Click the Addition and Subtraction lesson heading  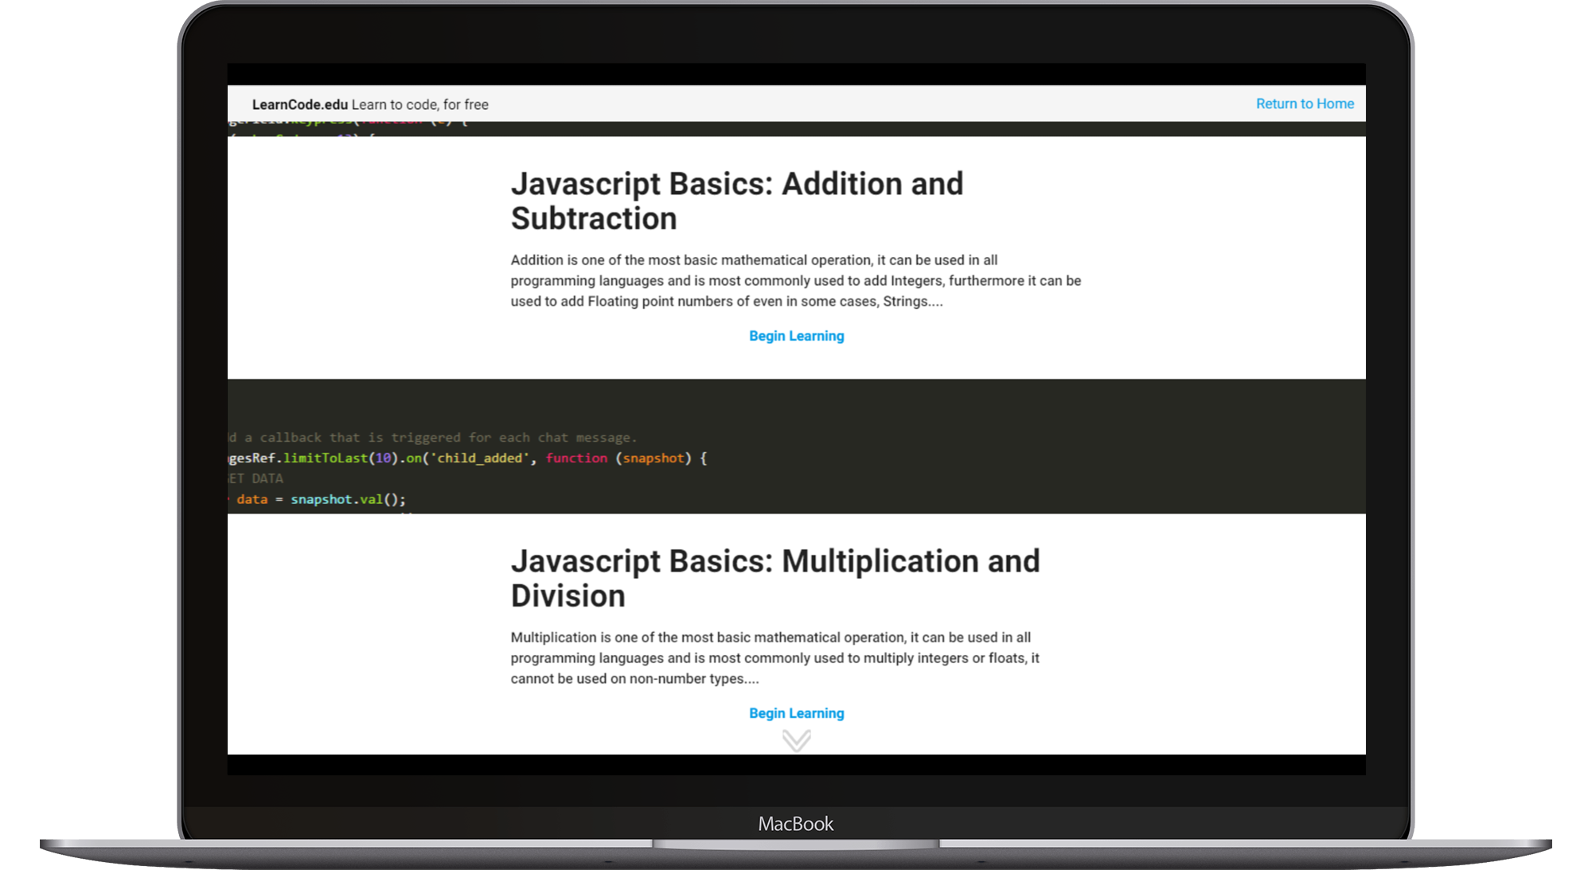[x=736, y=201]
